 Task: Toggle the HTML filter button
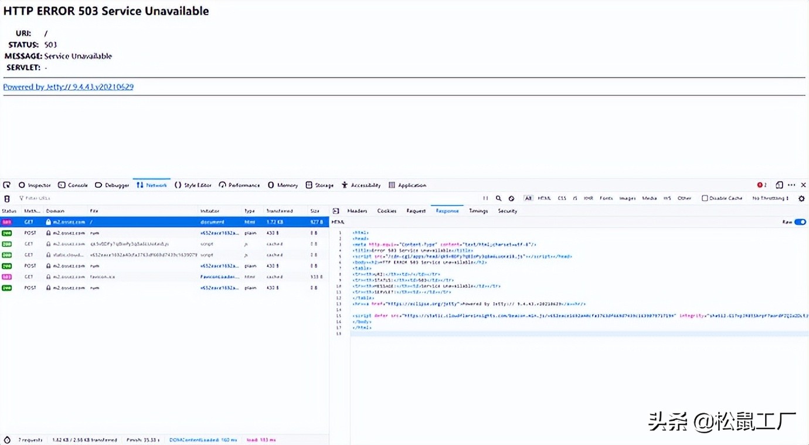(x=544, y=198)
